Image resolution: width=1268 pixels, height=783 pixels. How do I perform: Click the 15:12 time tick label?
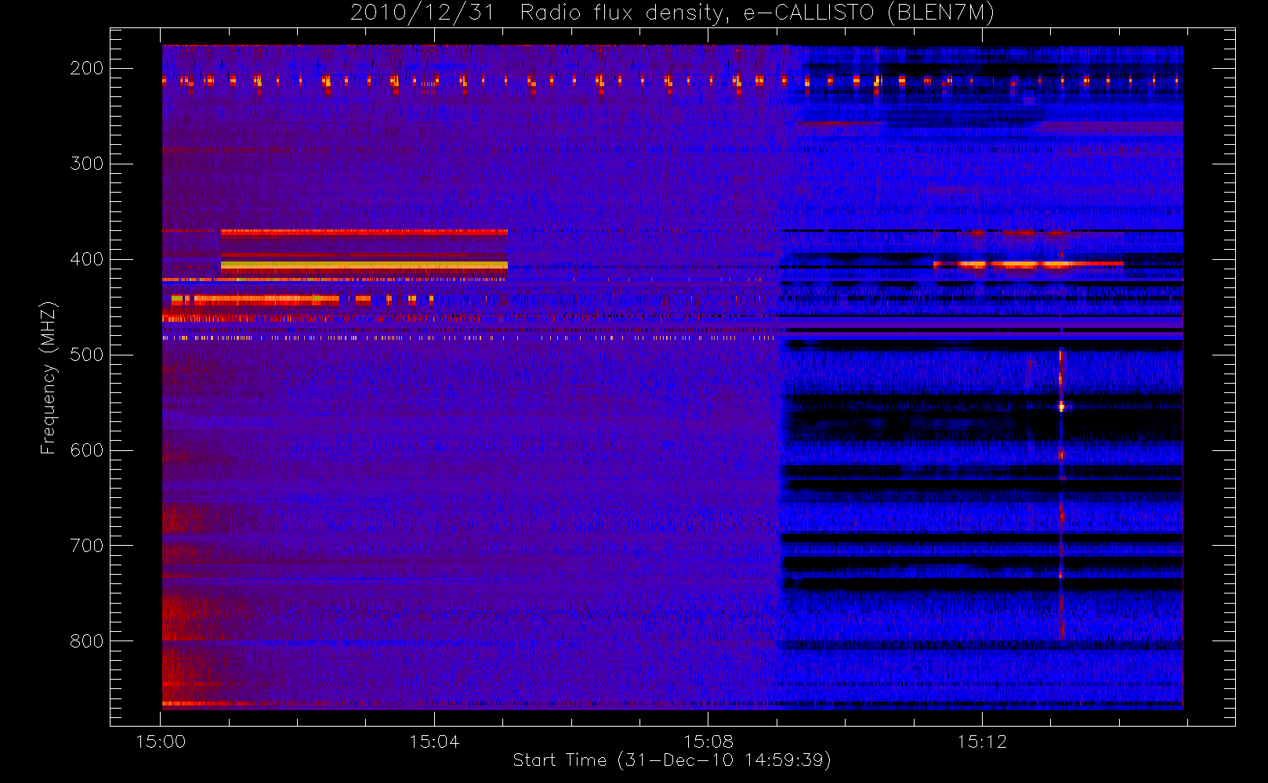tap(982, 742)
